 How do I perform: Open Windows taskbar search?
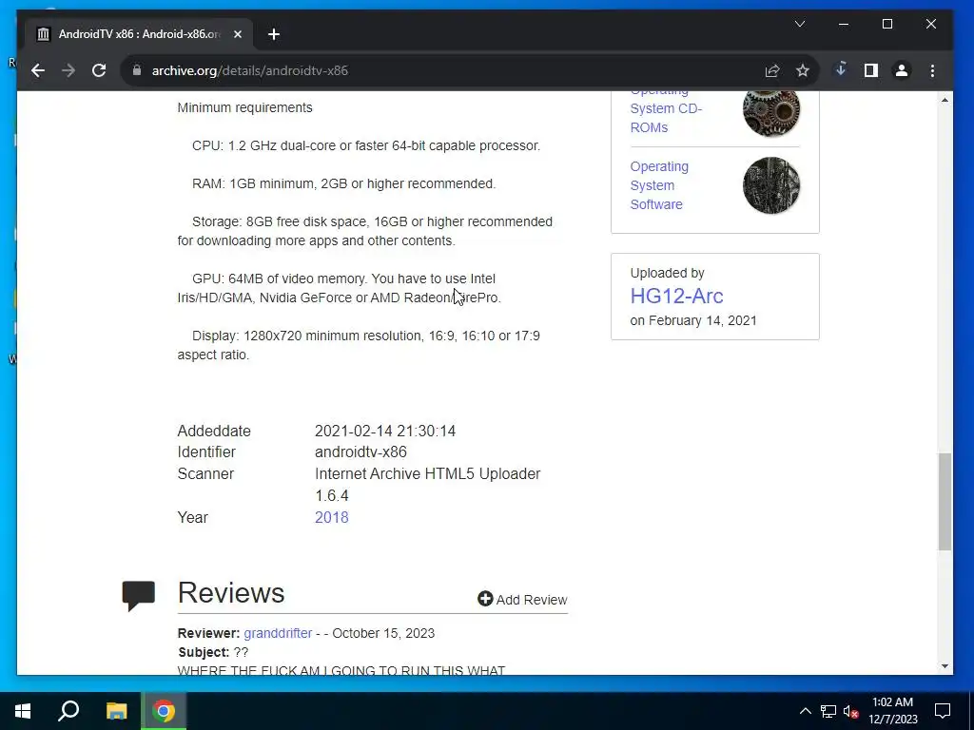[x=68, y=711]
